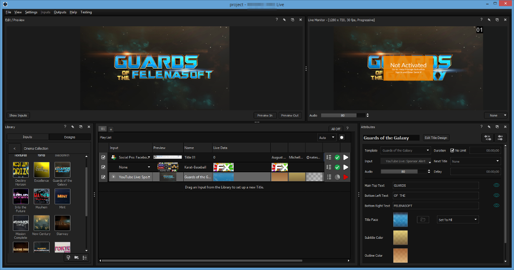
Task: Open row options for Karat-Baseball
Action: coord(329,167)
